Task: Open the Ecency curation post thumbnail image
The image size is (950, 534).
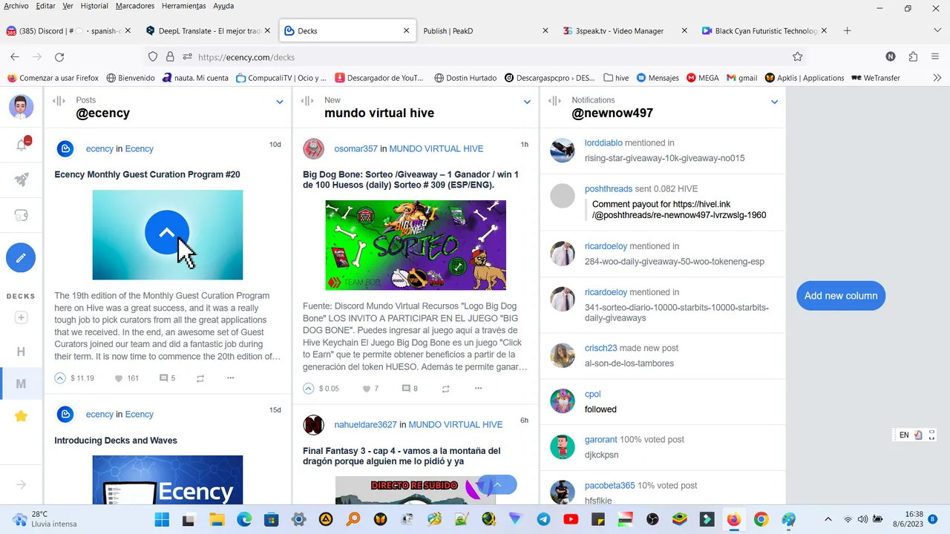Action: (x=168, y=235)
